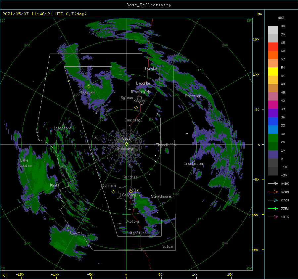
Task: Click the cyan 27ZW arrow in legend
Action: [273, 200]
